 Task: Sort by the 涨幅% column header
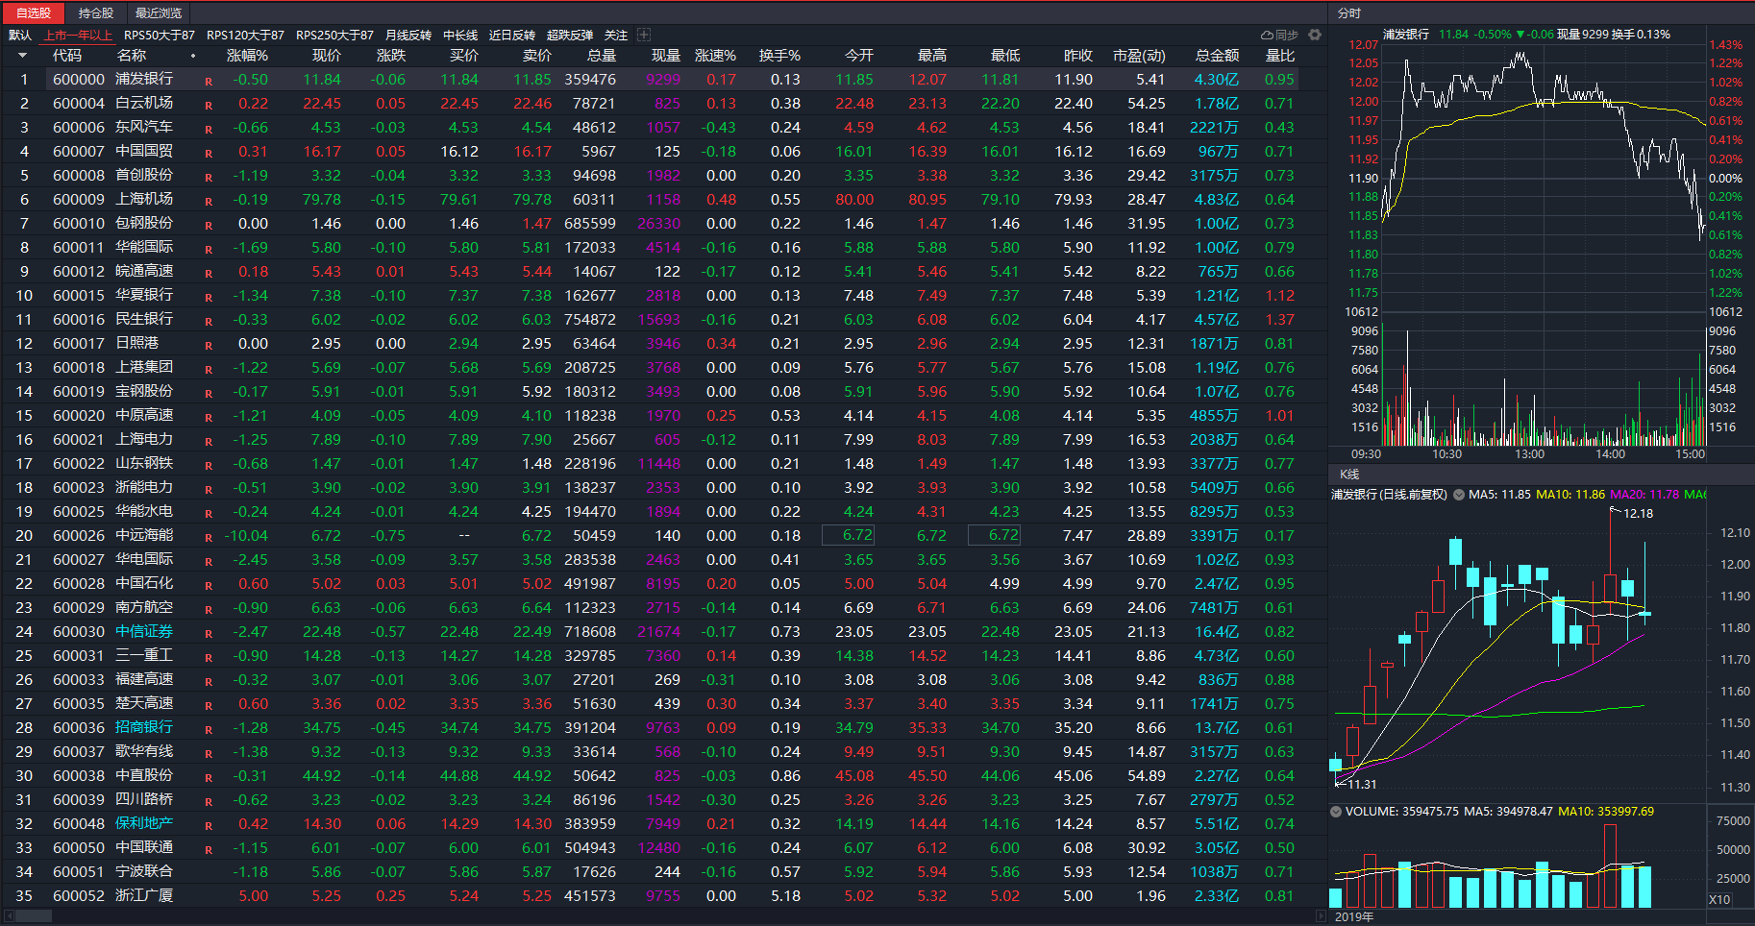point(247,56)
